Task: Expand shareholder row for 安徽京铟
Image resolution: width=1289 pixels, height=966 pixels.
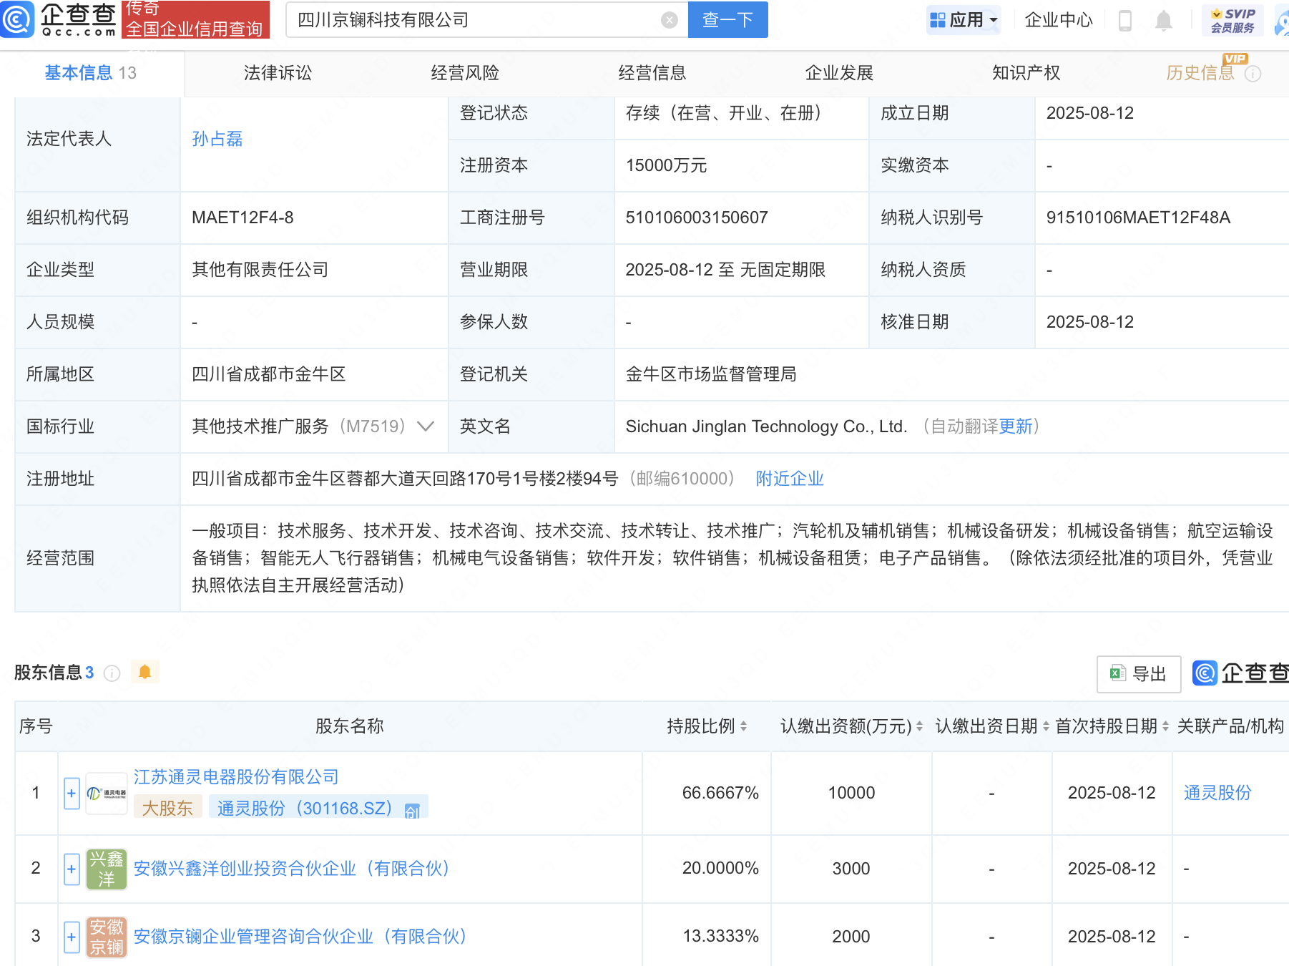Action: click(x=72, y=937)
